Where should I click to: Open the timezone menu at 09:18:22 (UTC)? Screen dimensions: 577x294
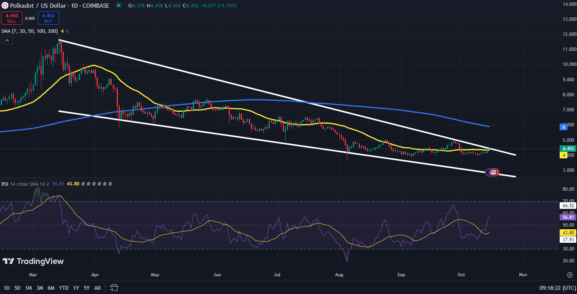(558, 288)
